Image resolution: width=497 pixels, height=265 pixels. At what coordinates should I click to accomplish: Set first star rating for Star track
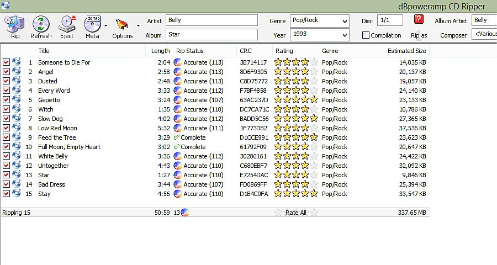[278, 175]
